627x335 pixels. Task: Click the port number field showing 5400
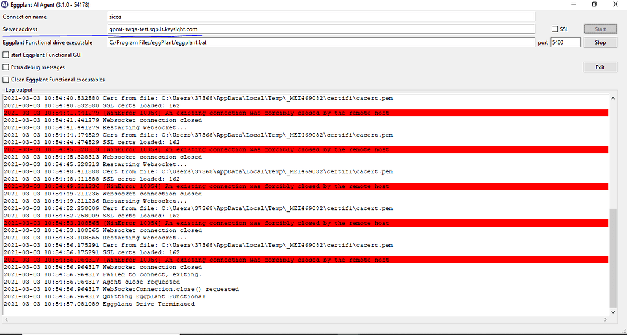coord(565,43)
